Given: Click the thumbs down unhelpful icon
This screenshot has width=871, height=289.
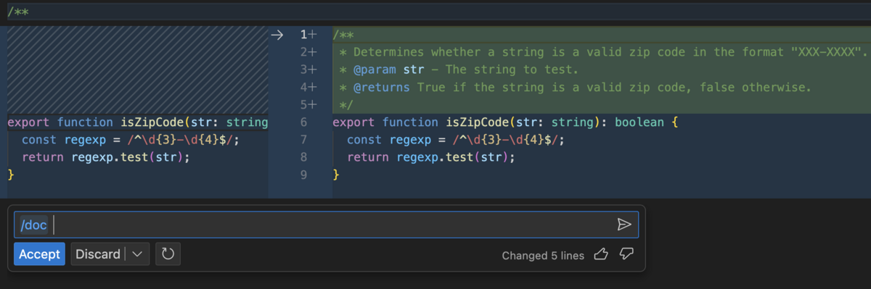Looking at the screenshot, I should click(626, 254).
